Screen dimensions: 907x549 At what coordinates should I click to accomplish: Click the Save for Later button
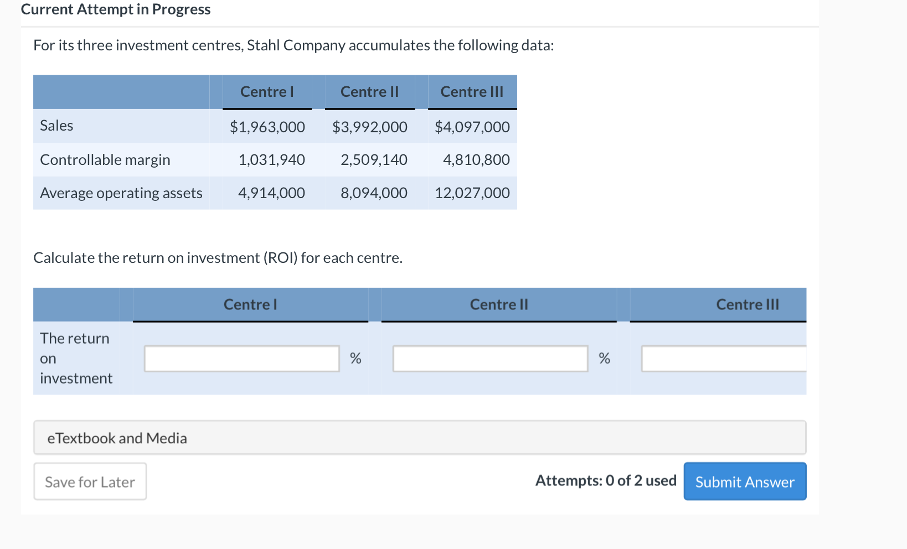click(x=89, y=481)
